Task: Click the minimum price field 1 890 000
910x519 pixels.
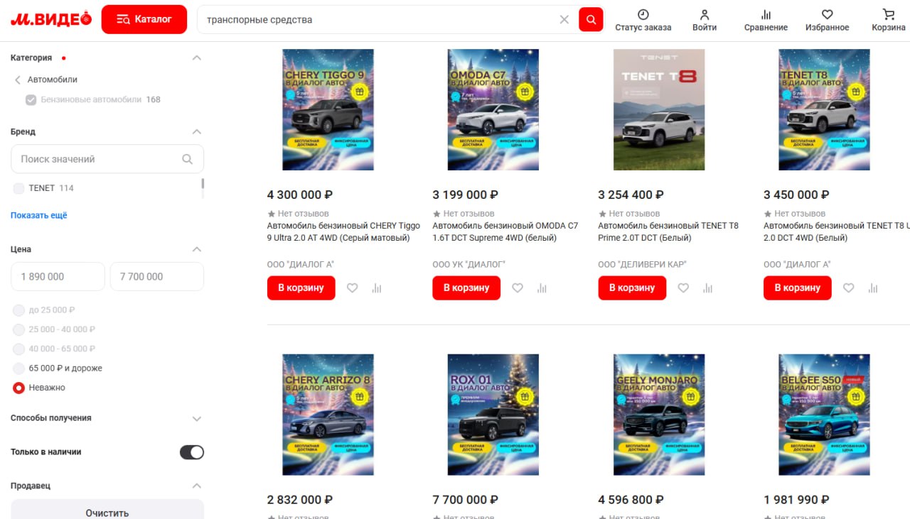Action: tap(58, 277)
